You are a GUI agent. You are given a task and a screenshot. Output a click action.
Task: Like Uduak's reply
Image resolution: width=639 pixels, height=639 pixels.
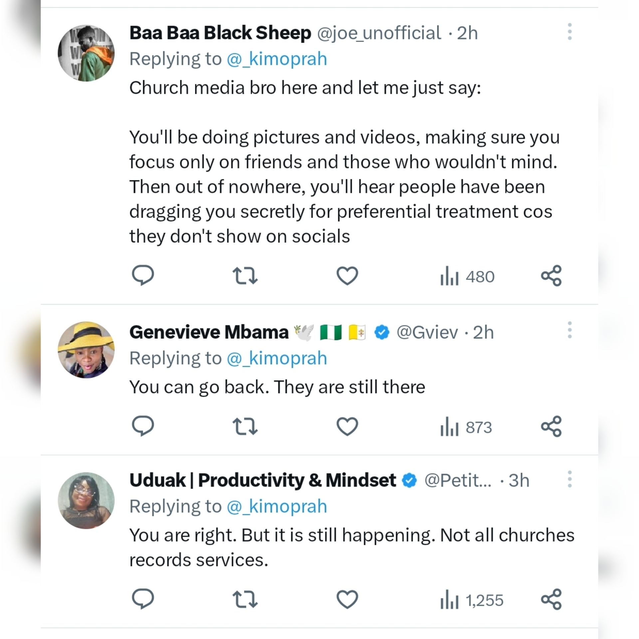tap(347, 599)
